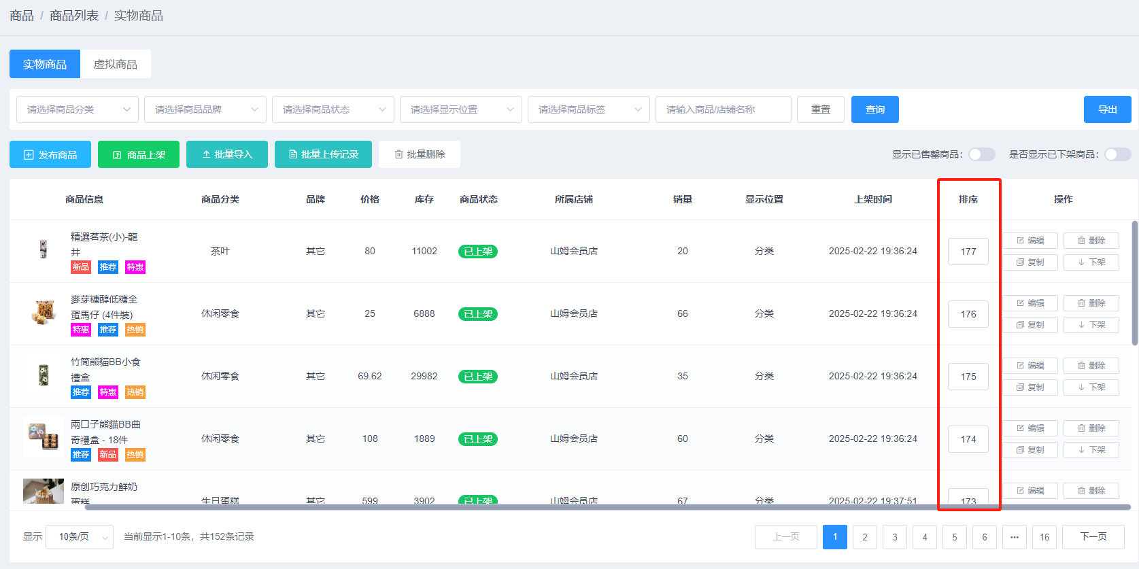Open the 请选择商品品牌 dropdown
The width and height of the screenshot is (1139, 569).
pos(205,109)
